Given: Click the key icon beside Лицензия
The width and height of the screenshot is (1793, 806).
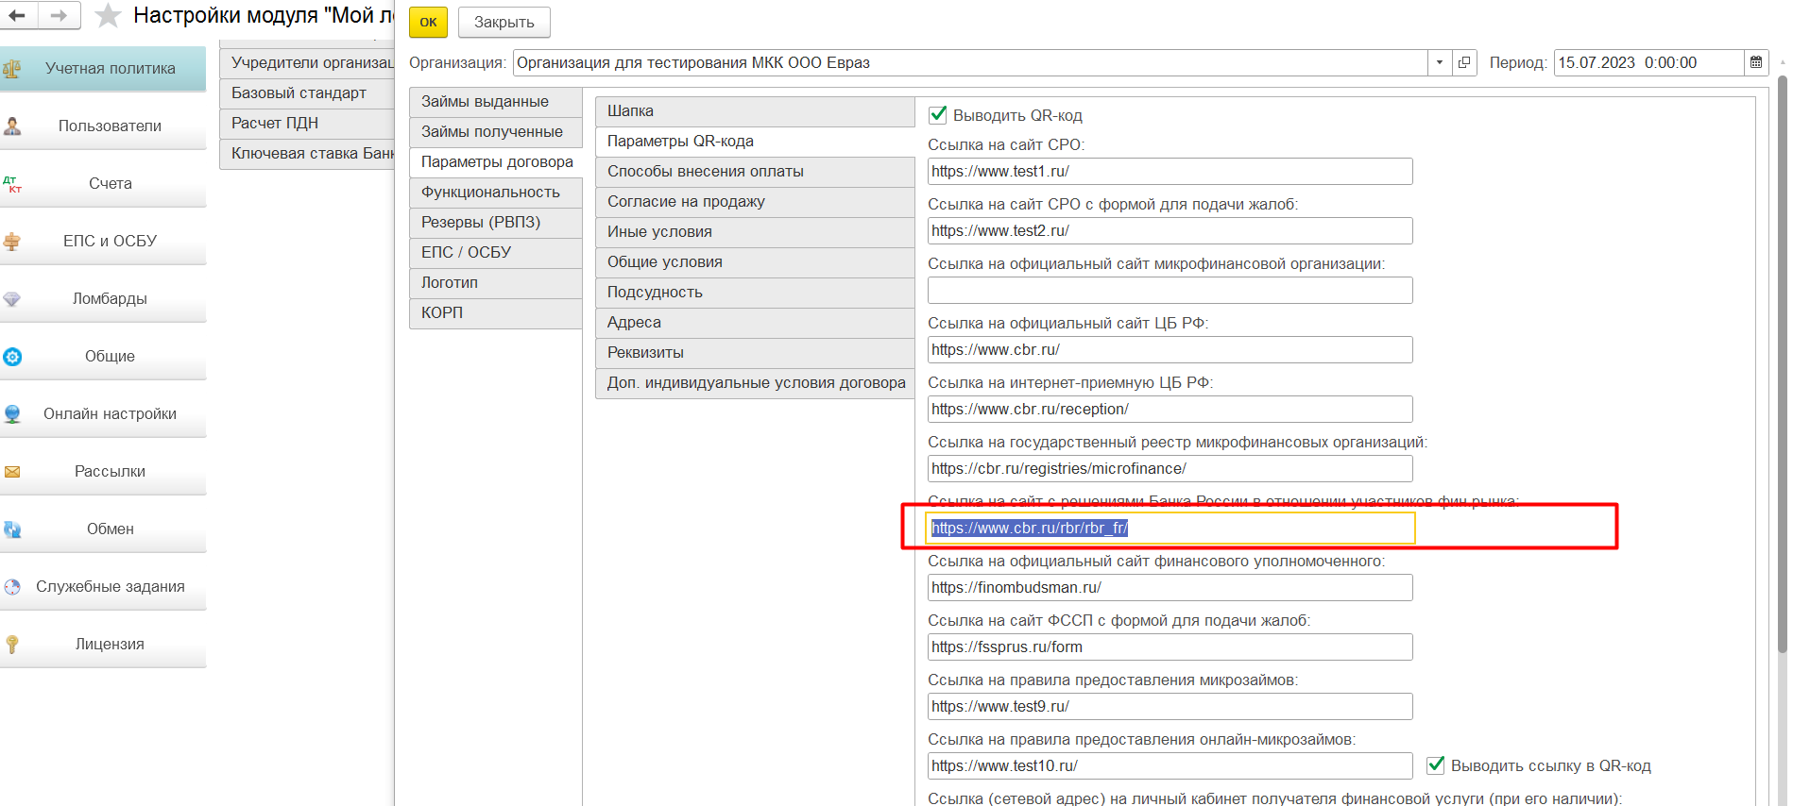Looking at the screenshot, I should point(12,645).
